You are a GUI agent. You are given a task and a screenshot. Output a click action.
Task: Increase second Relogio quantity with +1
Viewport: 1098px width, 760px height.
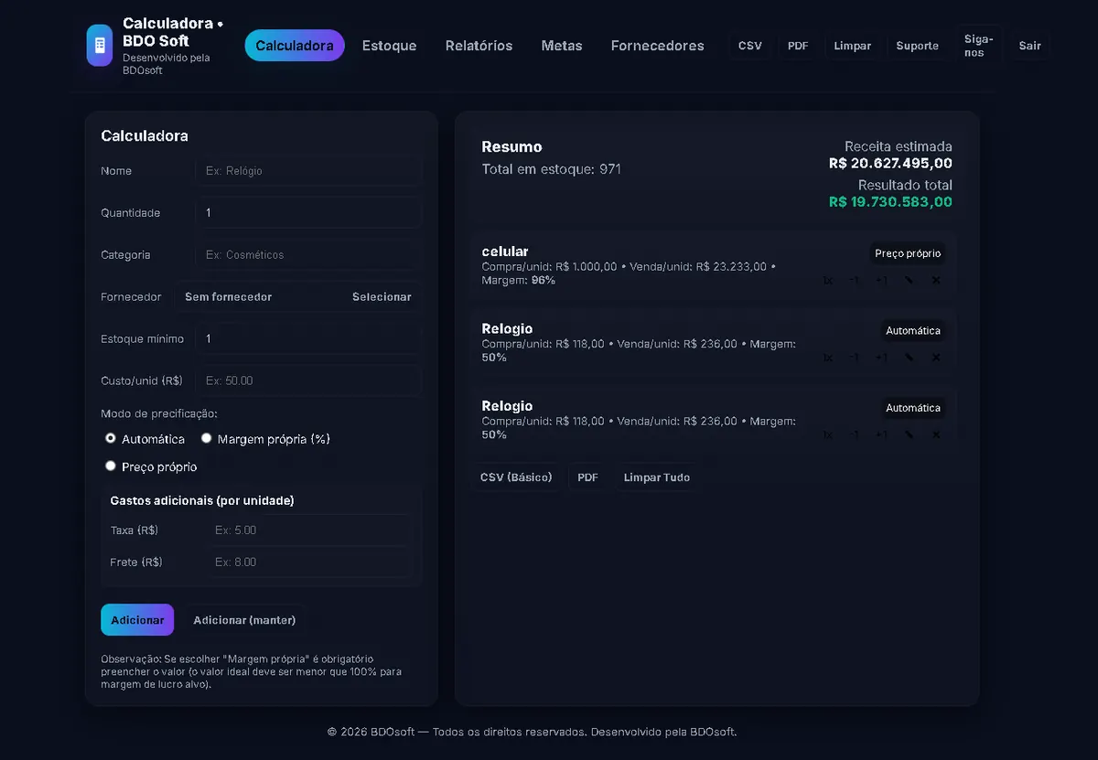pos(881,435)
